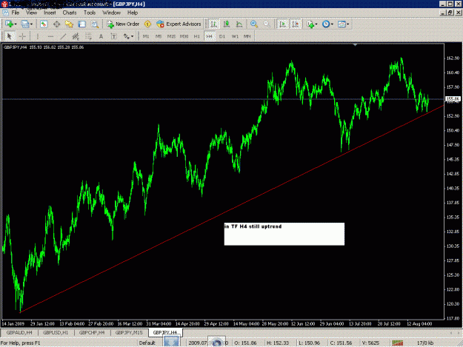Switch timeframe to M5
This screenshot has height=347, width=463.
[159, 36]
